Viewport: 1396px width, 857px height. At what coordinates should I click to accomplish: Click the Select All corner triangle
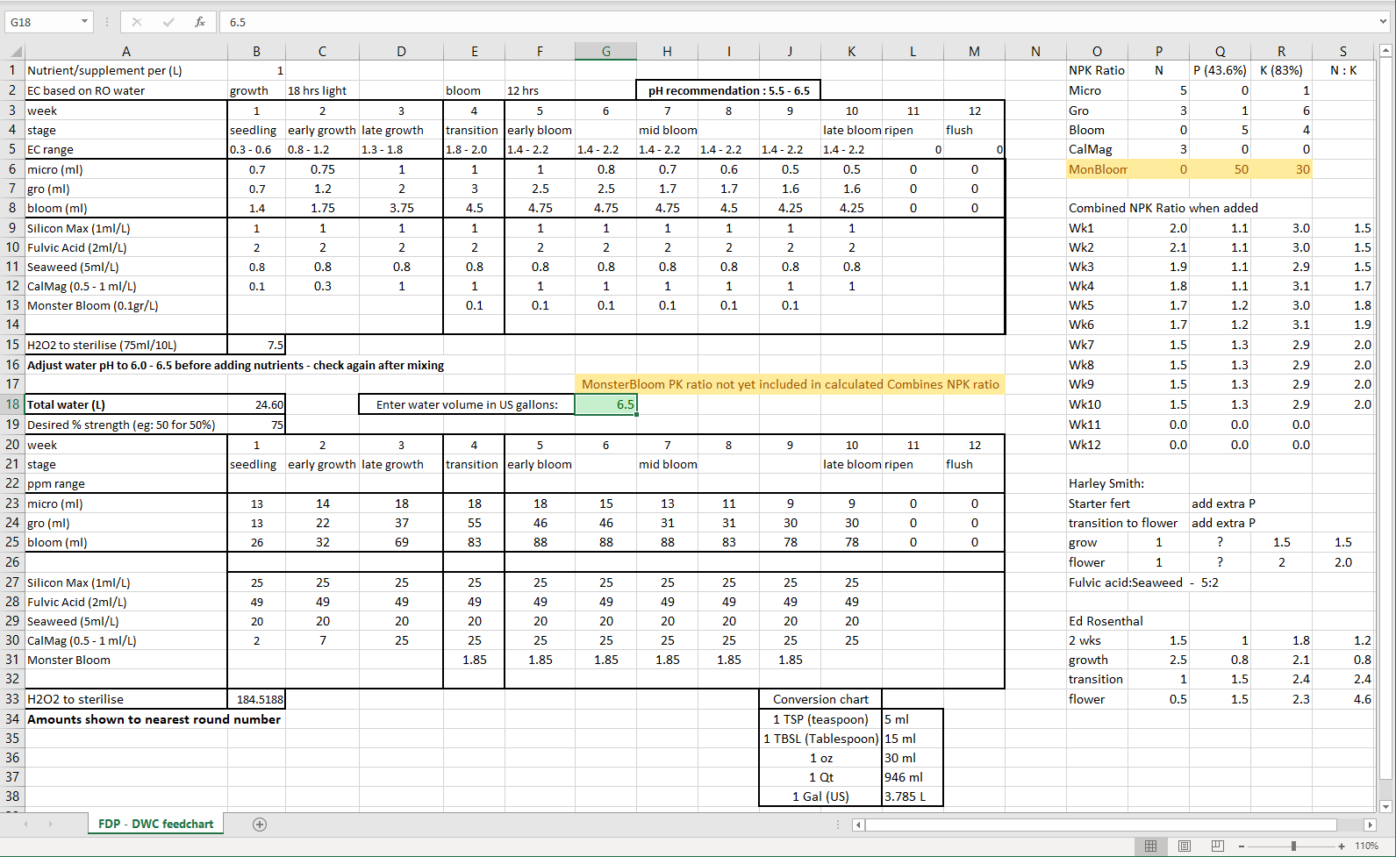tap(12, 51)
